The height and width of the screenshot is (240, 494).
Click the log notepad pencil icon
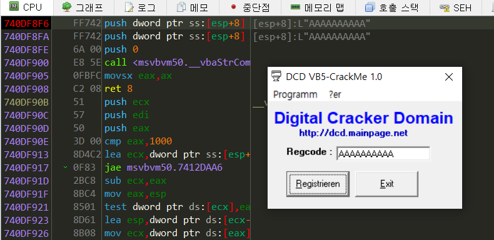129,7
